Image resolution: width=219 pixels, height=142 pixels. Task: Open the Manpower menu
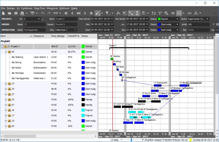pos(52,8)
